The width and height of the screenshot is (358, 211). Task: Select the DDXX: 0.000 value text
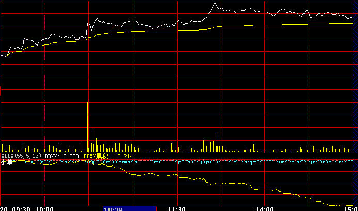(62, 156)
